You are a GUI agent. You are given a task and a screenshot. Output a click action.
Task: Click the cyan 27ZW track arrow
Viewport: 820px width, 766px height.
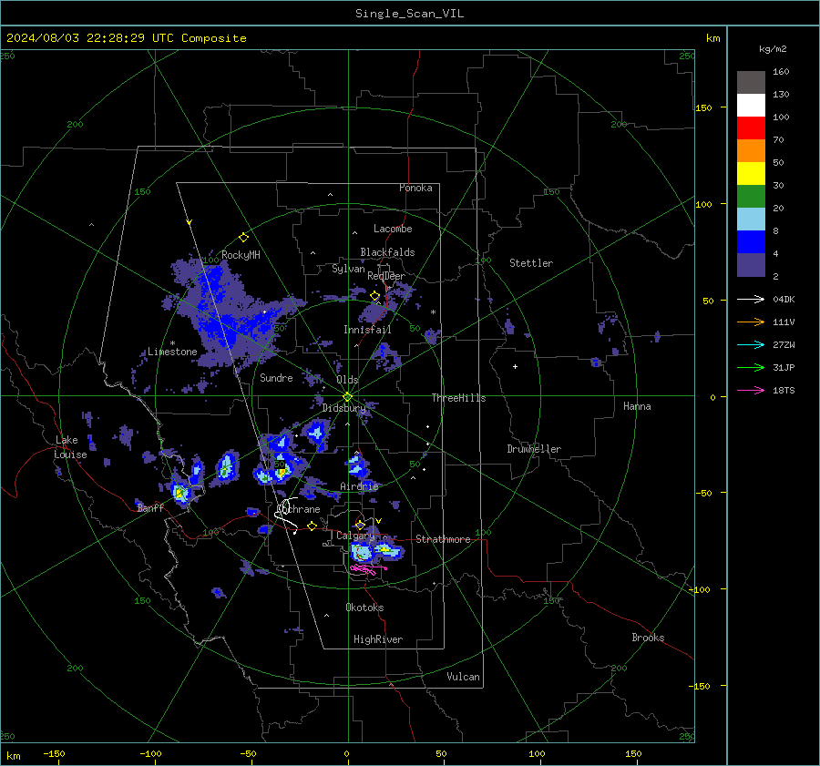[751, 344]
